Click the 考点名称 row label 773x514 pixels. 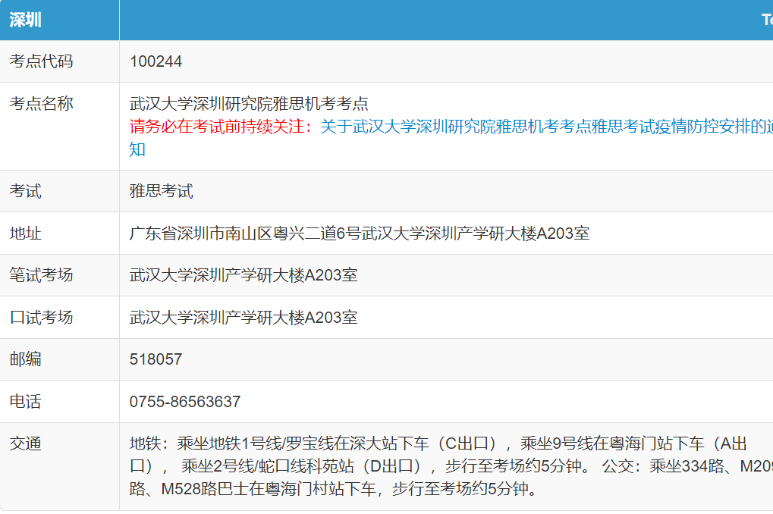42,104
